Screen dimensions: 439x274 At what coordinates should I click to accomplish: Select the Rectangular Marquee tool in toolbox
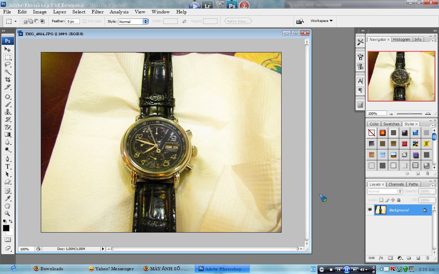pos(8,57)
